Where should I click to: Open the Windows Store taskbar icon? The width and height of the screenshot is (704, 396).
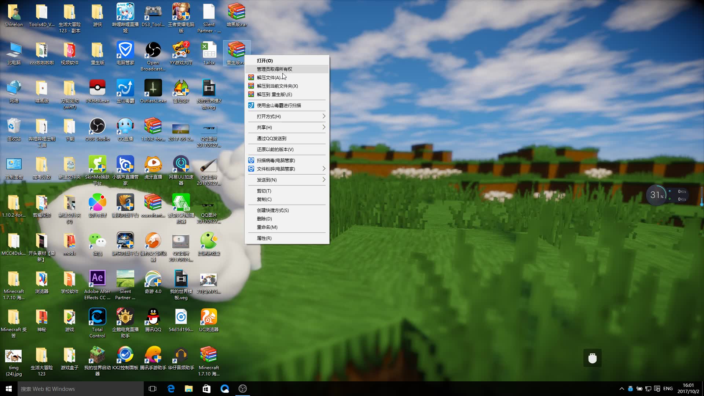(206, 389)
